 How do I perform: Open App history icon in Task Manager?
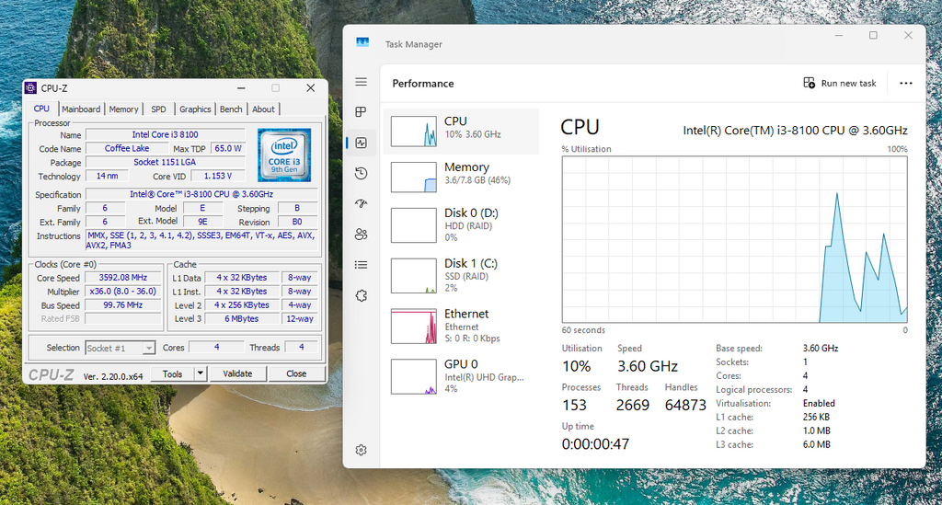coord(361,174)
